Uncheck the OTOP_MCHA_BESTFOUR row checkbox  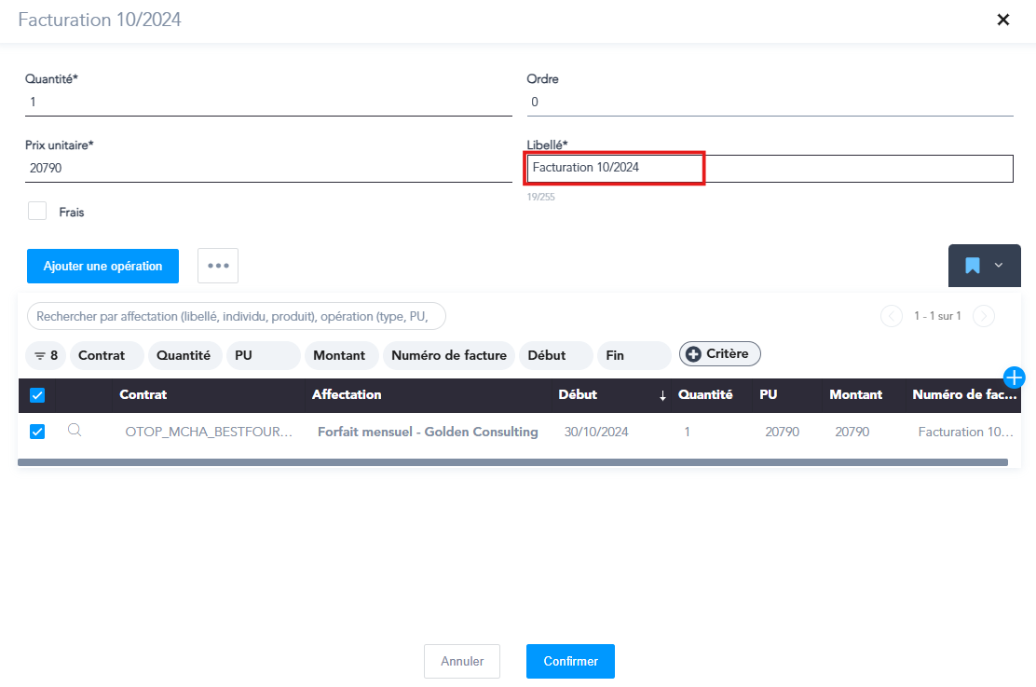[37, 432]
